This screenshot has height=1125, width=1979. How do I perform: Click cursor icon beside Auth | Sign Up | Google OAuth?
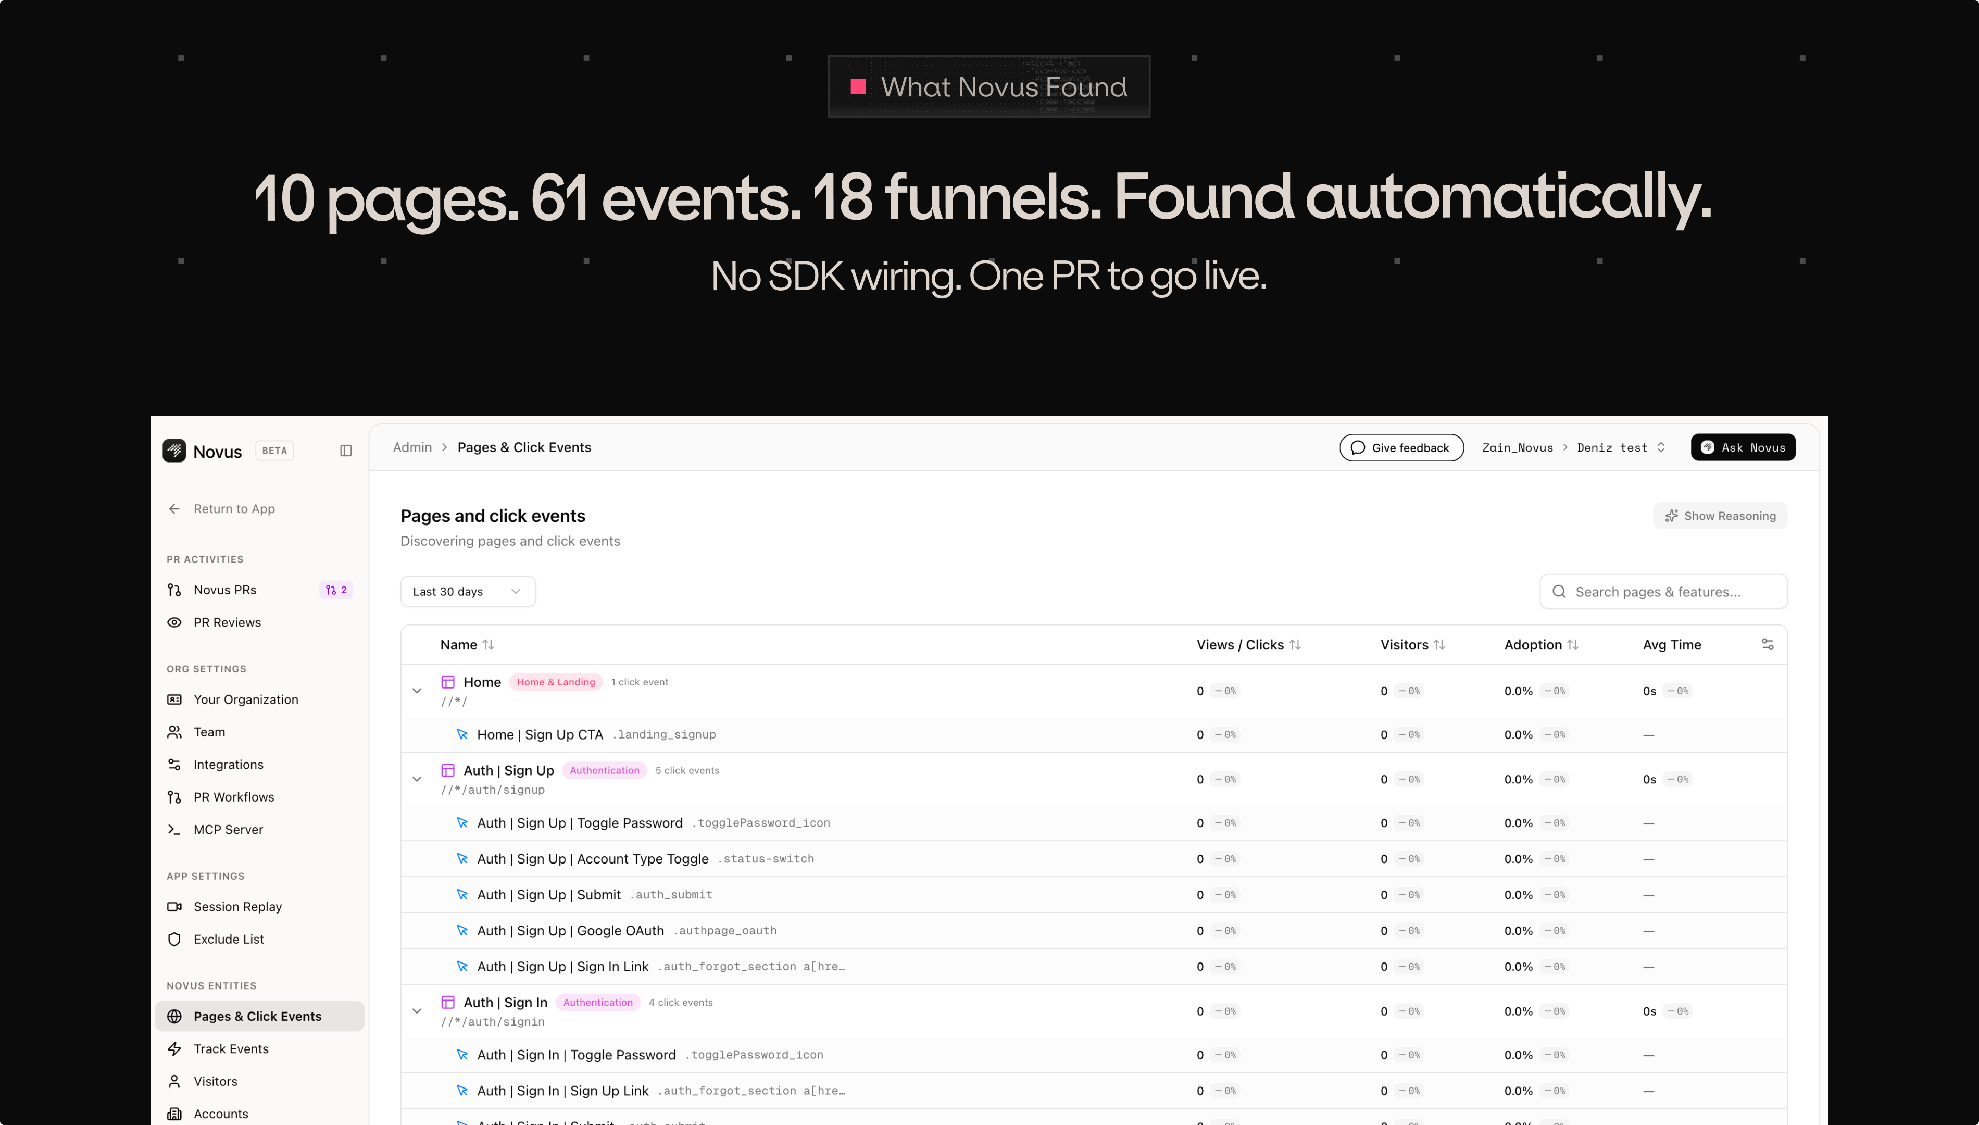[462, 930]
